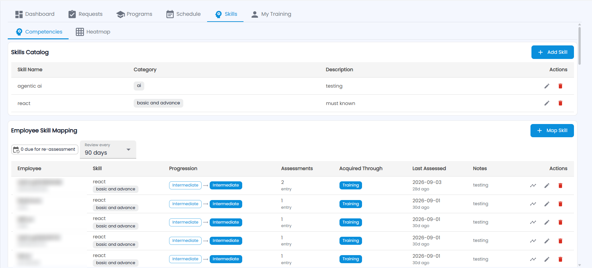Image resolution: width=592 pixels, height=268 pixels.
Task: Click the scrollbar down arrow
Action: coord(579,265)
